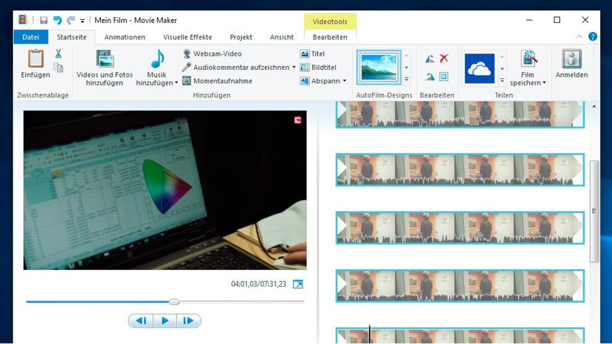The height and width of the screenshot is (344, 612).
Task: Expand the Abspann dropdown arrow
Action: [344, 81]
